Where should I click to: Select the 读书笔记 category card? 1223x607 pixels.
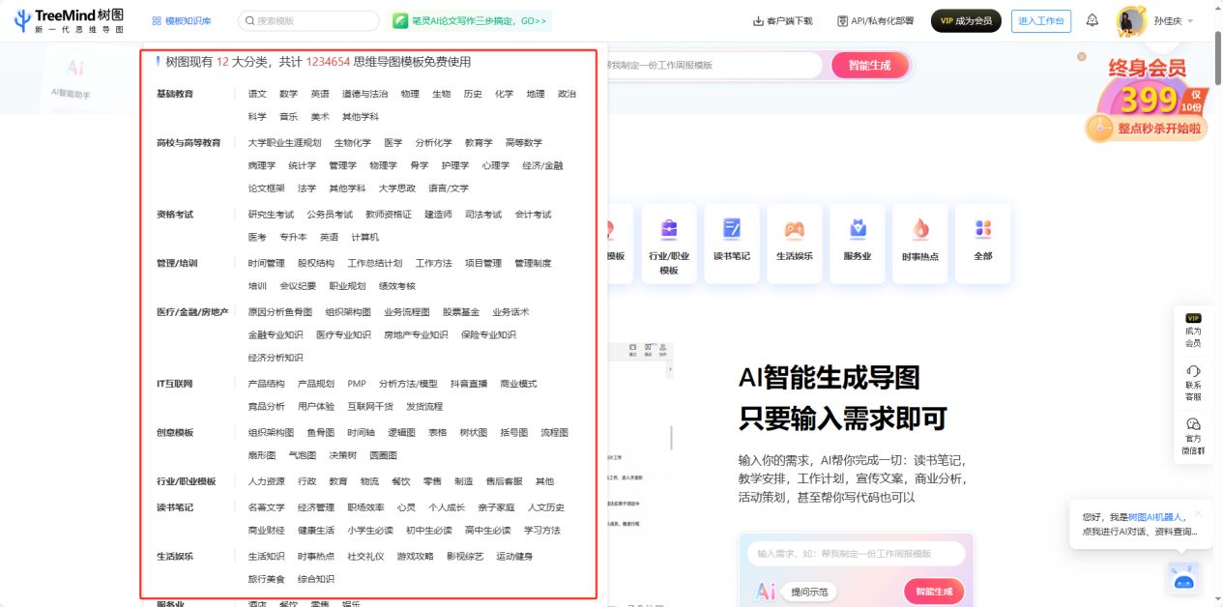point(732,244)
